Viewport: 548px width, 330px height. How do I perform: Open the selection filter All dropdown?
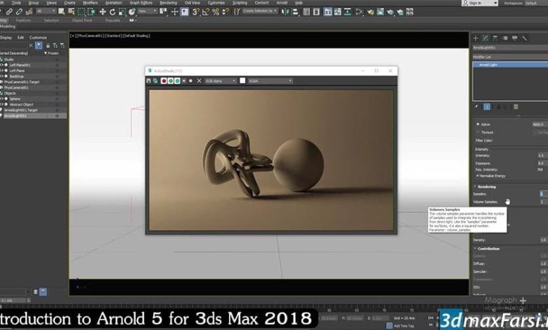point(46,11)
